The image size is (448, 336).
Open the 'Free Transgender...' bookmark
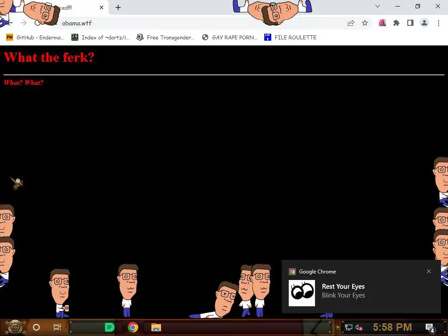166,38
